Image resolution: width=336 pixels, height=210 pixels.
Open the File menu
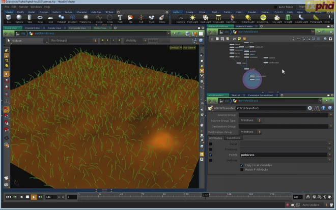click(x=7, y=7)
